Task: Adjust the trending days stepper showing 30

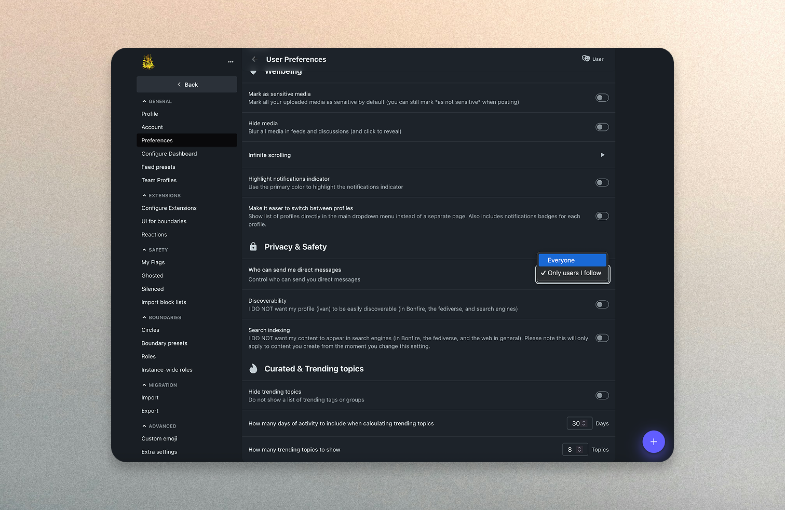Action: click(584, 423)
